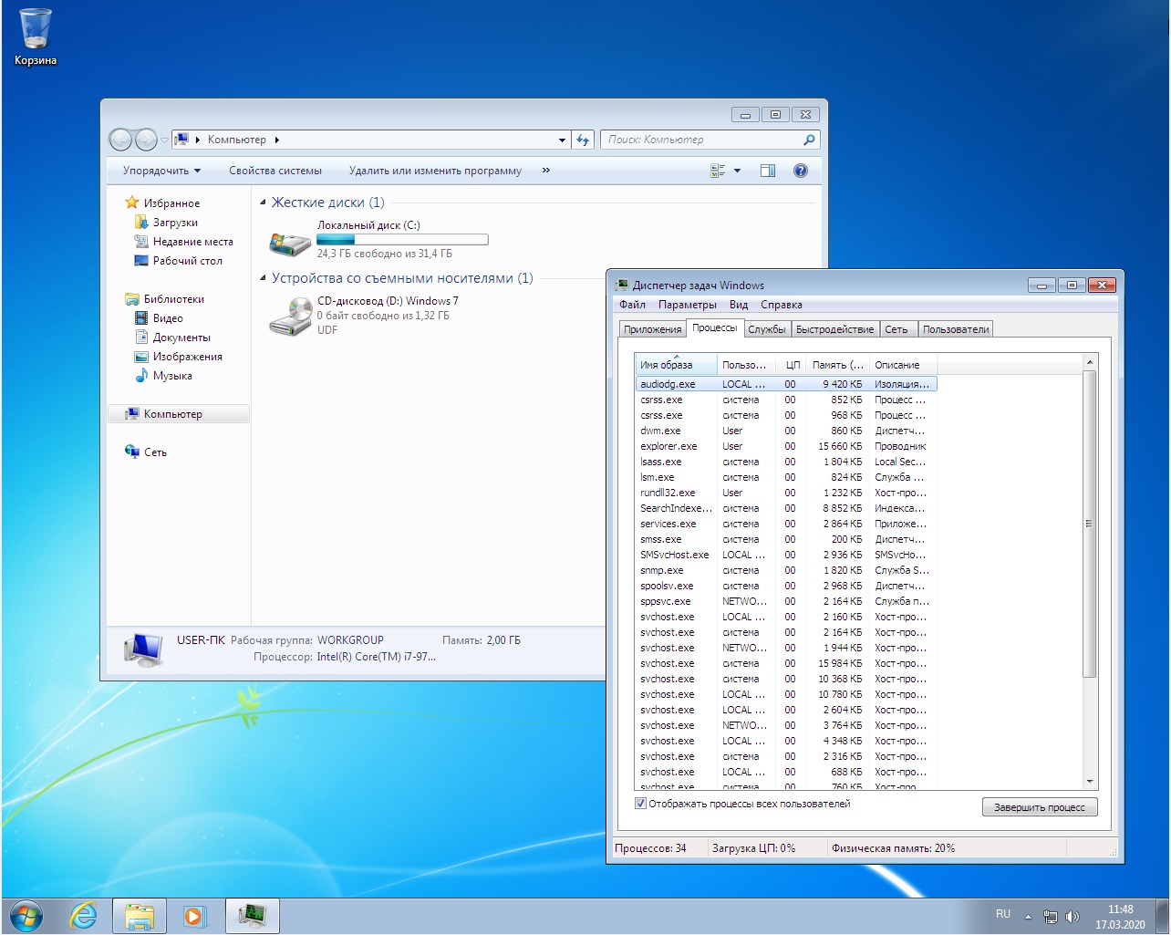
Task: Open the Organize dropdown menu
Action: [161, 171]
